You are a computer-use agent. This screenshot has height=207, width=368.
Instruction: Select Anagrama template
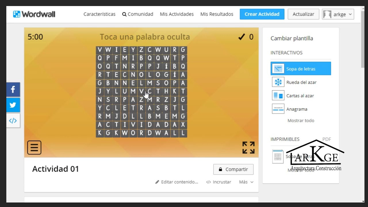coord(301,109)
